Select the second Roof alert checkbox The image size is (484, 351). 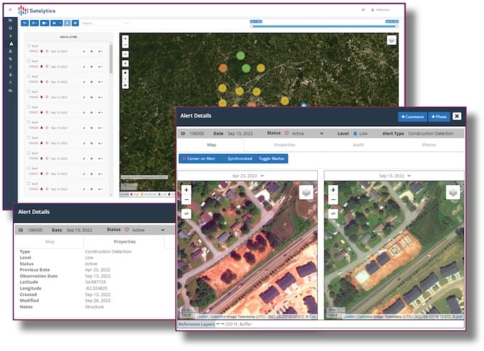(x=28, y=61)
